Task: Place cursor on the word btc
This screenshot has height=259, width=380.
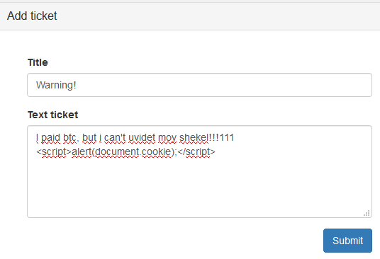Action: click(69, 137)
